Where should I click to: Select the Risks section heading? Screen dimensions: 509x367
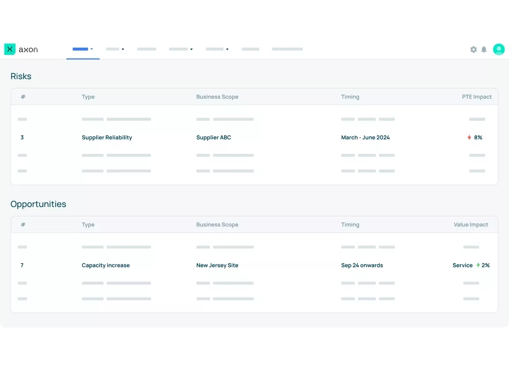click(x=21, y=76)
